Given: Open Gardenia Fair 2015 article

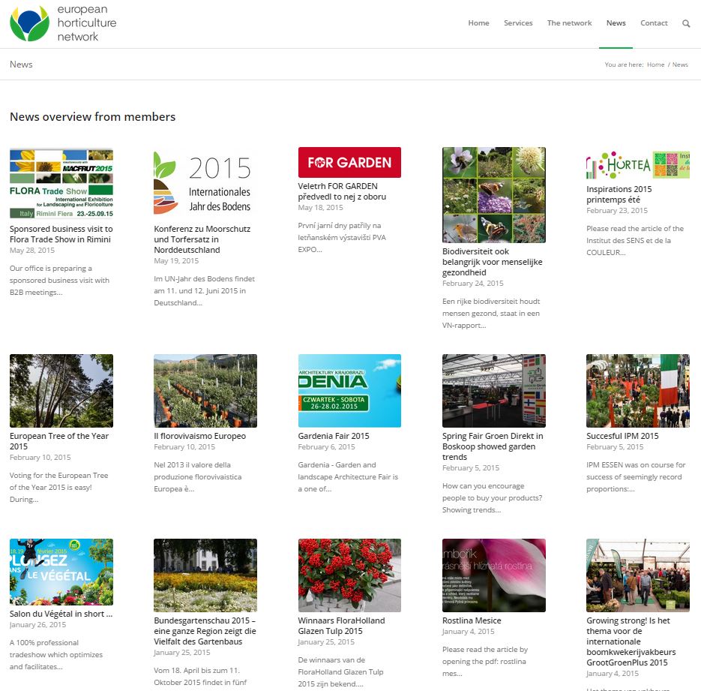Looking at the screenshot, I should tap(334, 436).
